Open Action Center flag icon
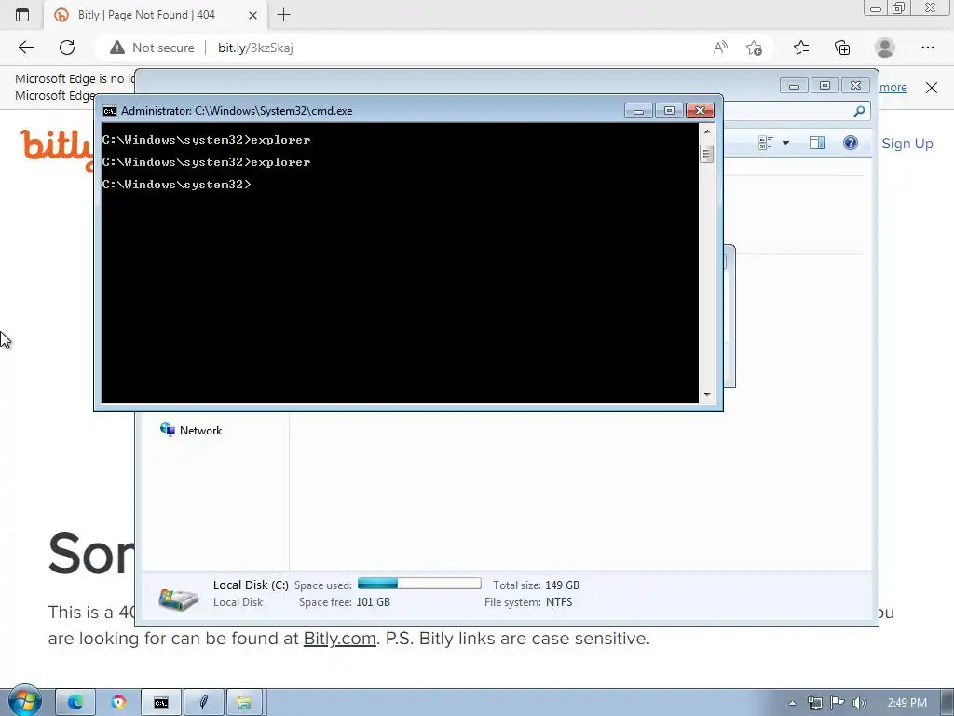The height and width of the screenshot is (716, 954). [838, 703]
